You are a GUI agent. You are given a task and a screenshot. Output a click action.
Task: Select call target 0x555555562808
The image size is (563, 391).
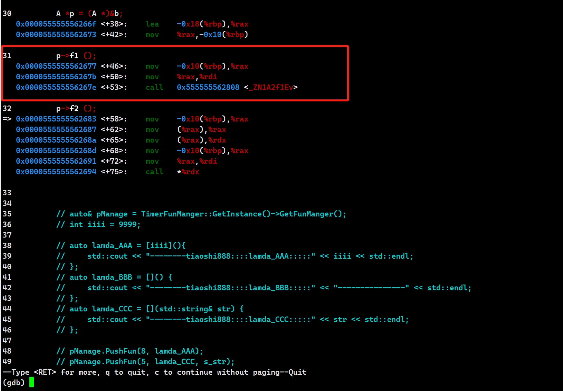coord(208,87)
